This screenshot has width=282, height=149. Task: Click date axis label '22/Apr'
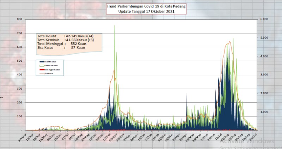coord(183,137)
